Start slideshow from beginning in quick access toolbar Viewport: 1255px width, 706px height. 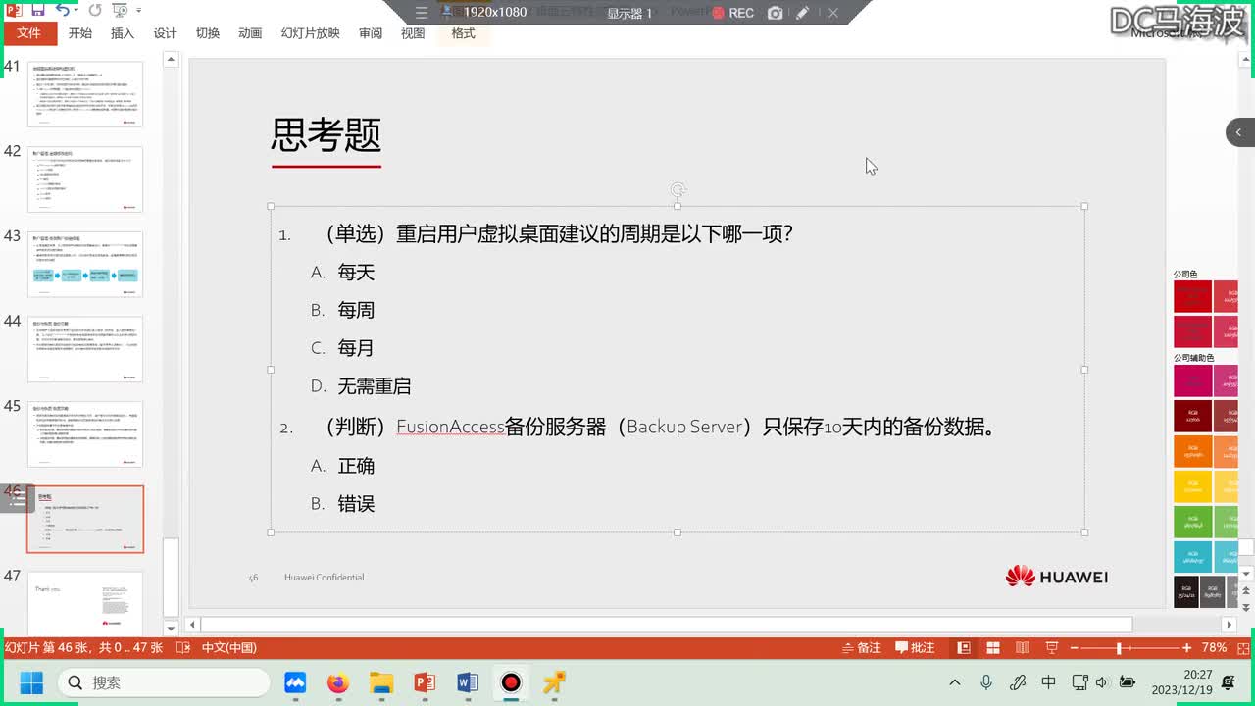tap(119, 10)
